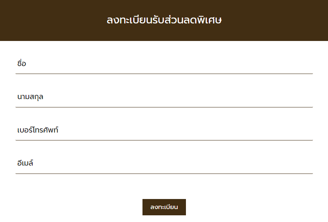This screenshot has height=222, width=328.
Task: Select the เบอร์โทรศัพท์ (phone number) field
Action: point(164,130)
